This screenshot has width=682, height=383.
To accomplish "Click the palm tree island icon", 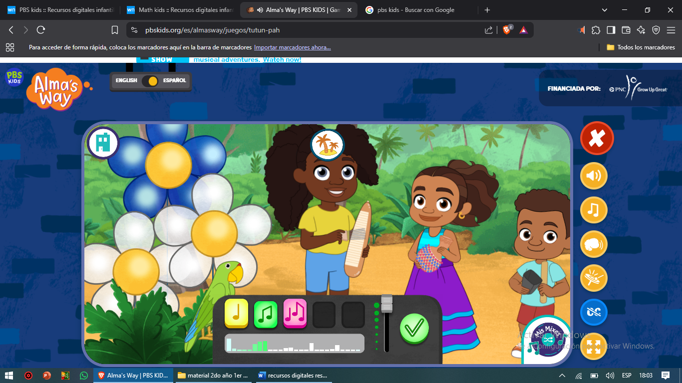I will [328, 144].
